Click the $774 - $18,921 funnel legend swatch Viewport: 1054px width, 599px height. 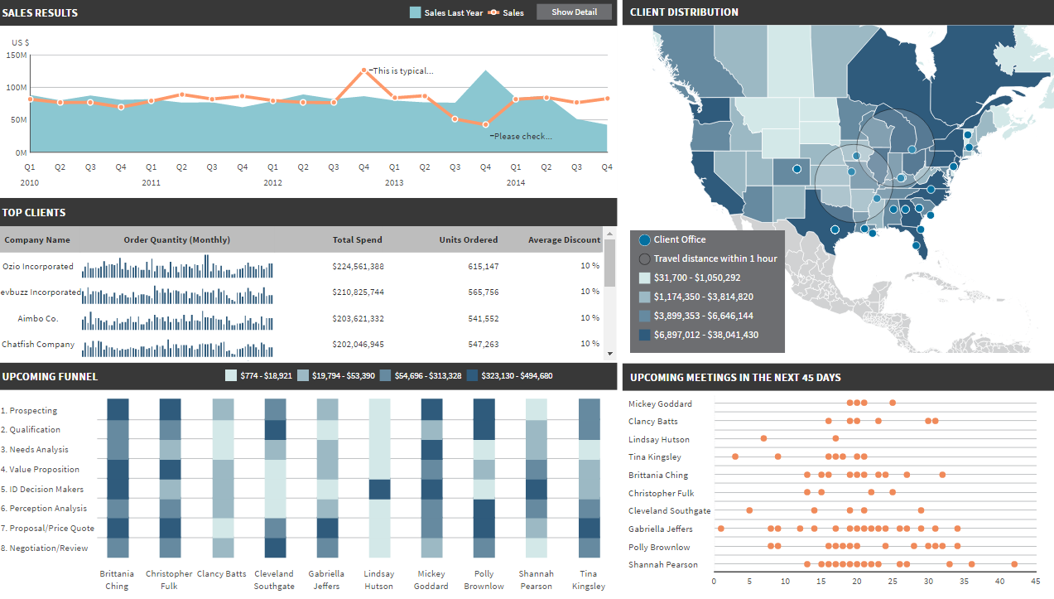coord(231,375)
